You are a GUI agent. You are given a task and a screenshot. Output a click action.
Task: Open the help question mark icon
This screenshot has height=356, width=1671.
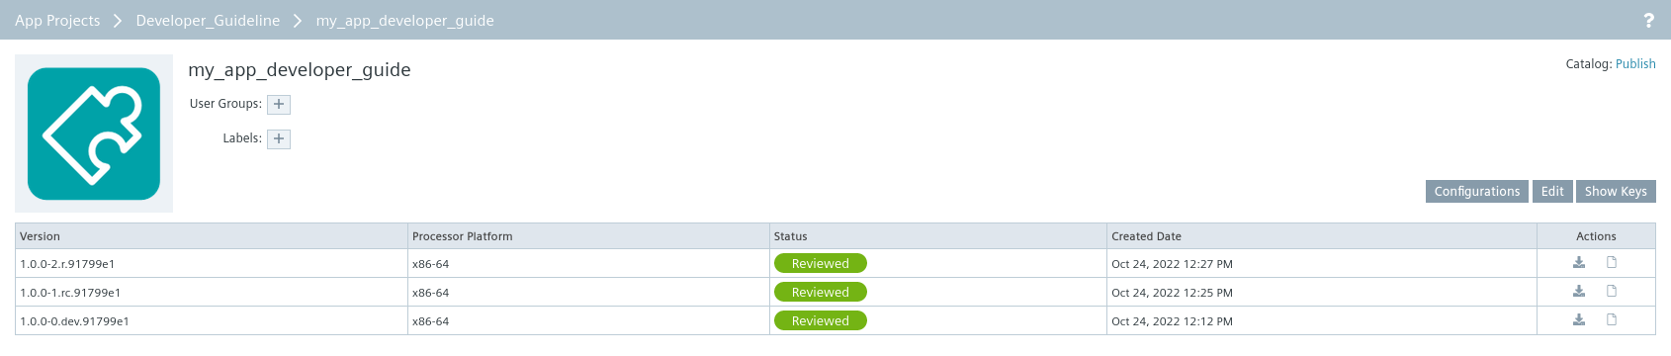(1648, 20)
